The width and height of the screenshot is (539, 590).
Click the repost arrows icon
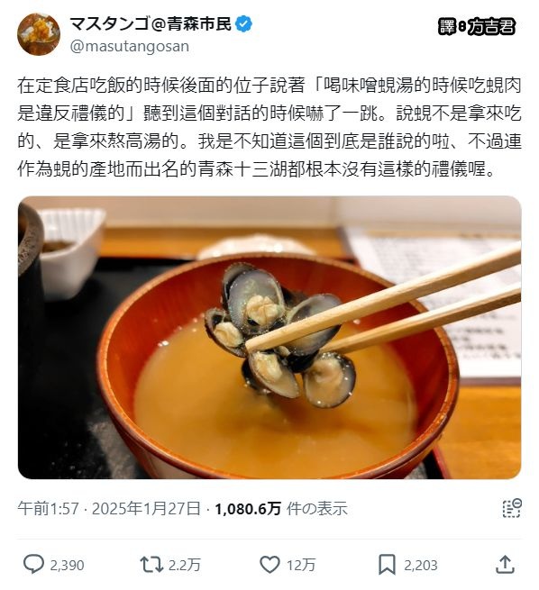click(x=151, y=565)
